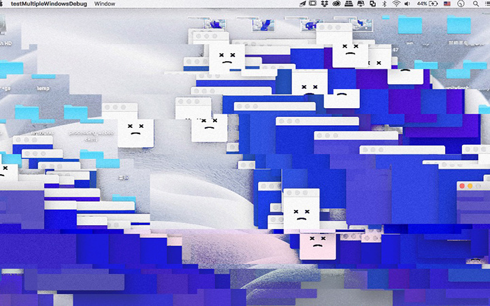
Task: Open the AirPlay display icon
Action: coord(361,3)
